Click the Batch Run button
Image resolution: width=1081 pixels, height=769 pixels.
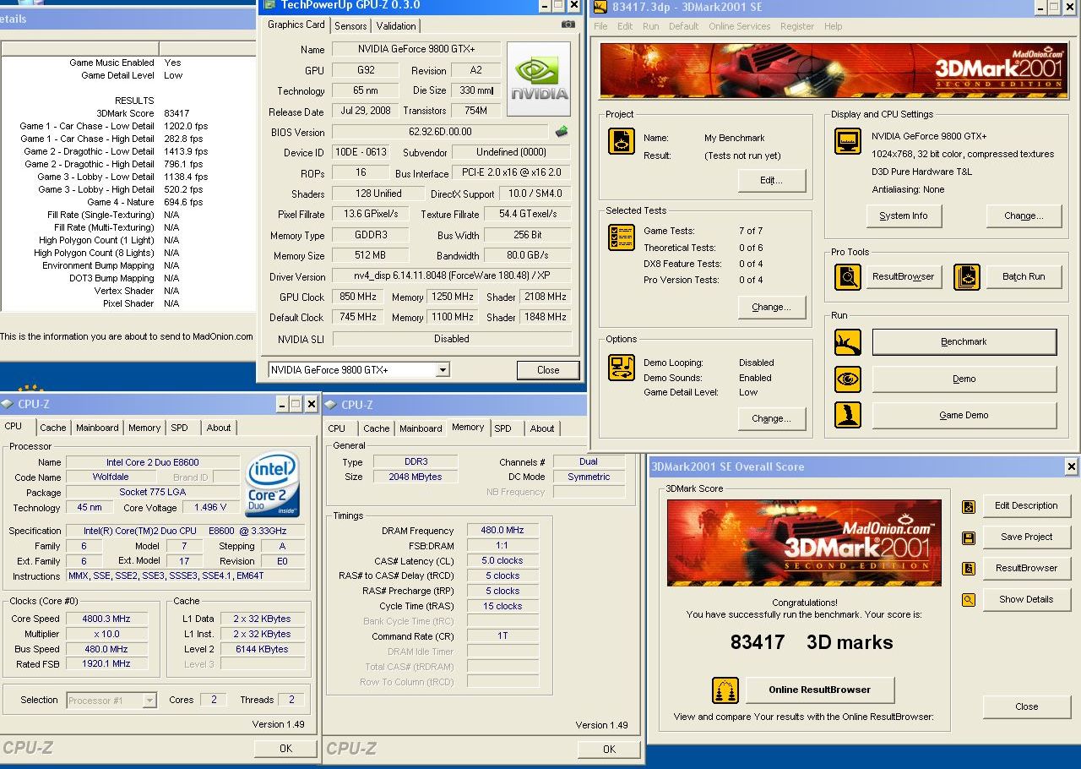click(x=1024, y=277)
